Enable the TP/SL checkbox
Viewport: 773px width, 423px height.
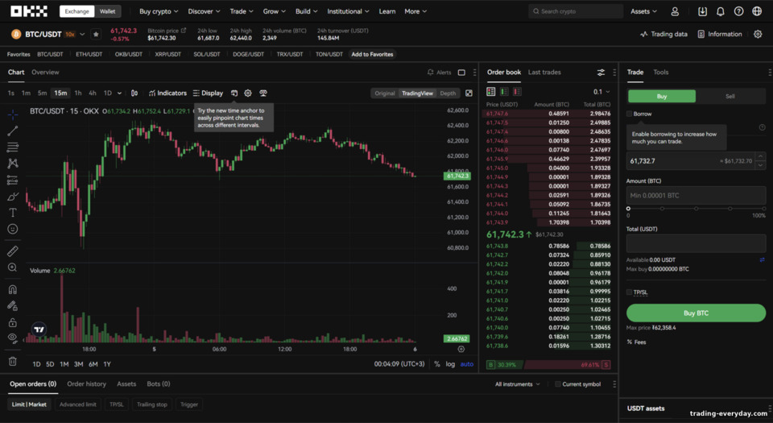click(629, 292)
